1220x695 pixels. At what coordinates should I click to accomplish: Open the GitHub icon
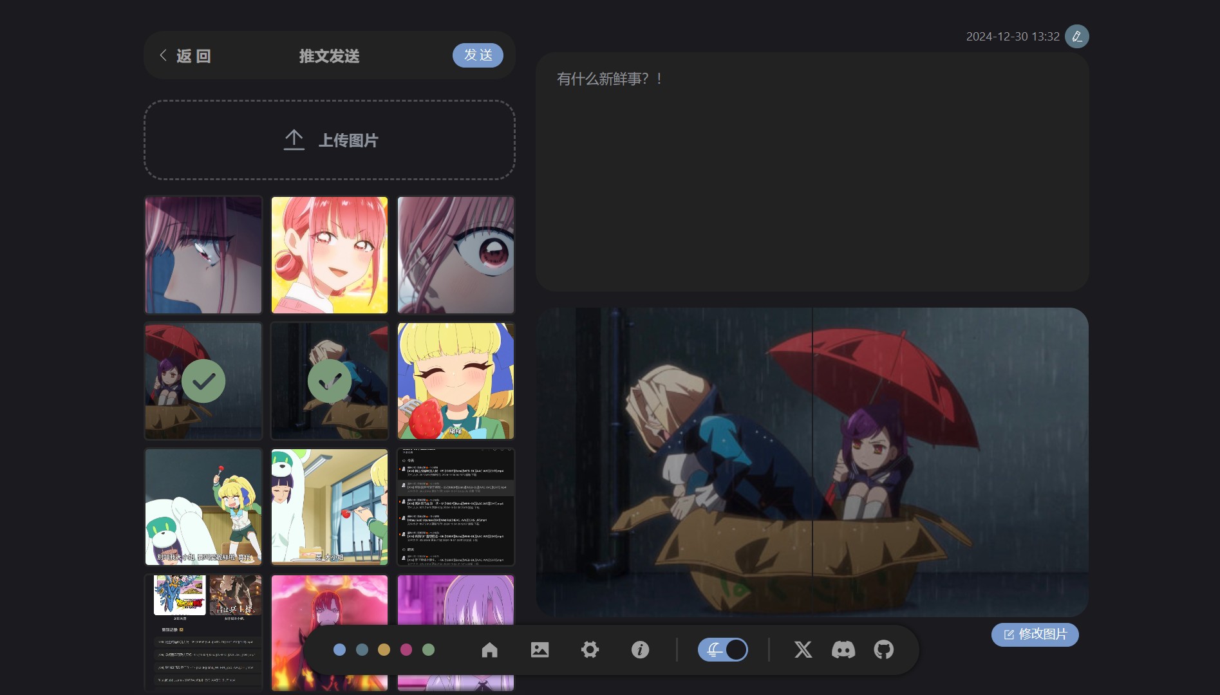[883, 650]
